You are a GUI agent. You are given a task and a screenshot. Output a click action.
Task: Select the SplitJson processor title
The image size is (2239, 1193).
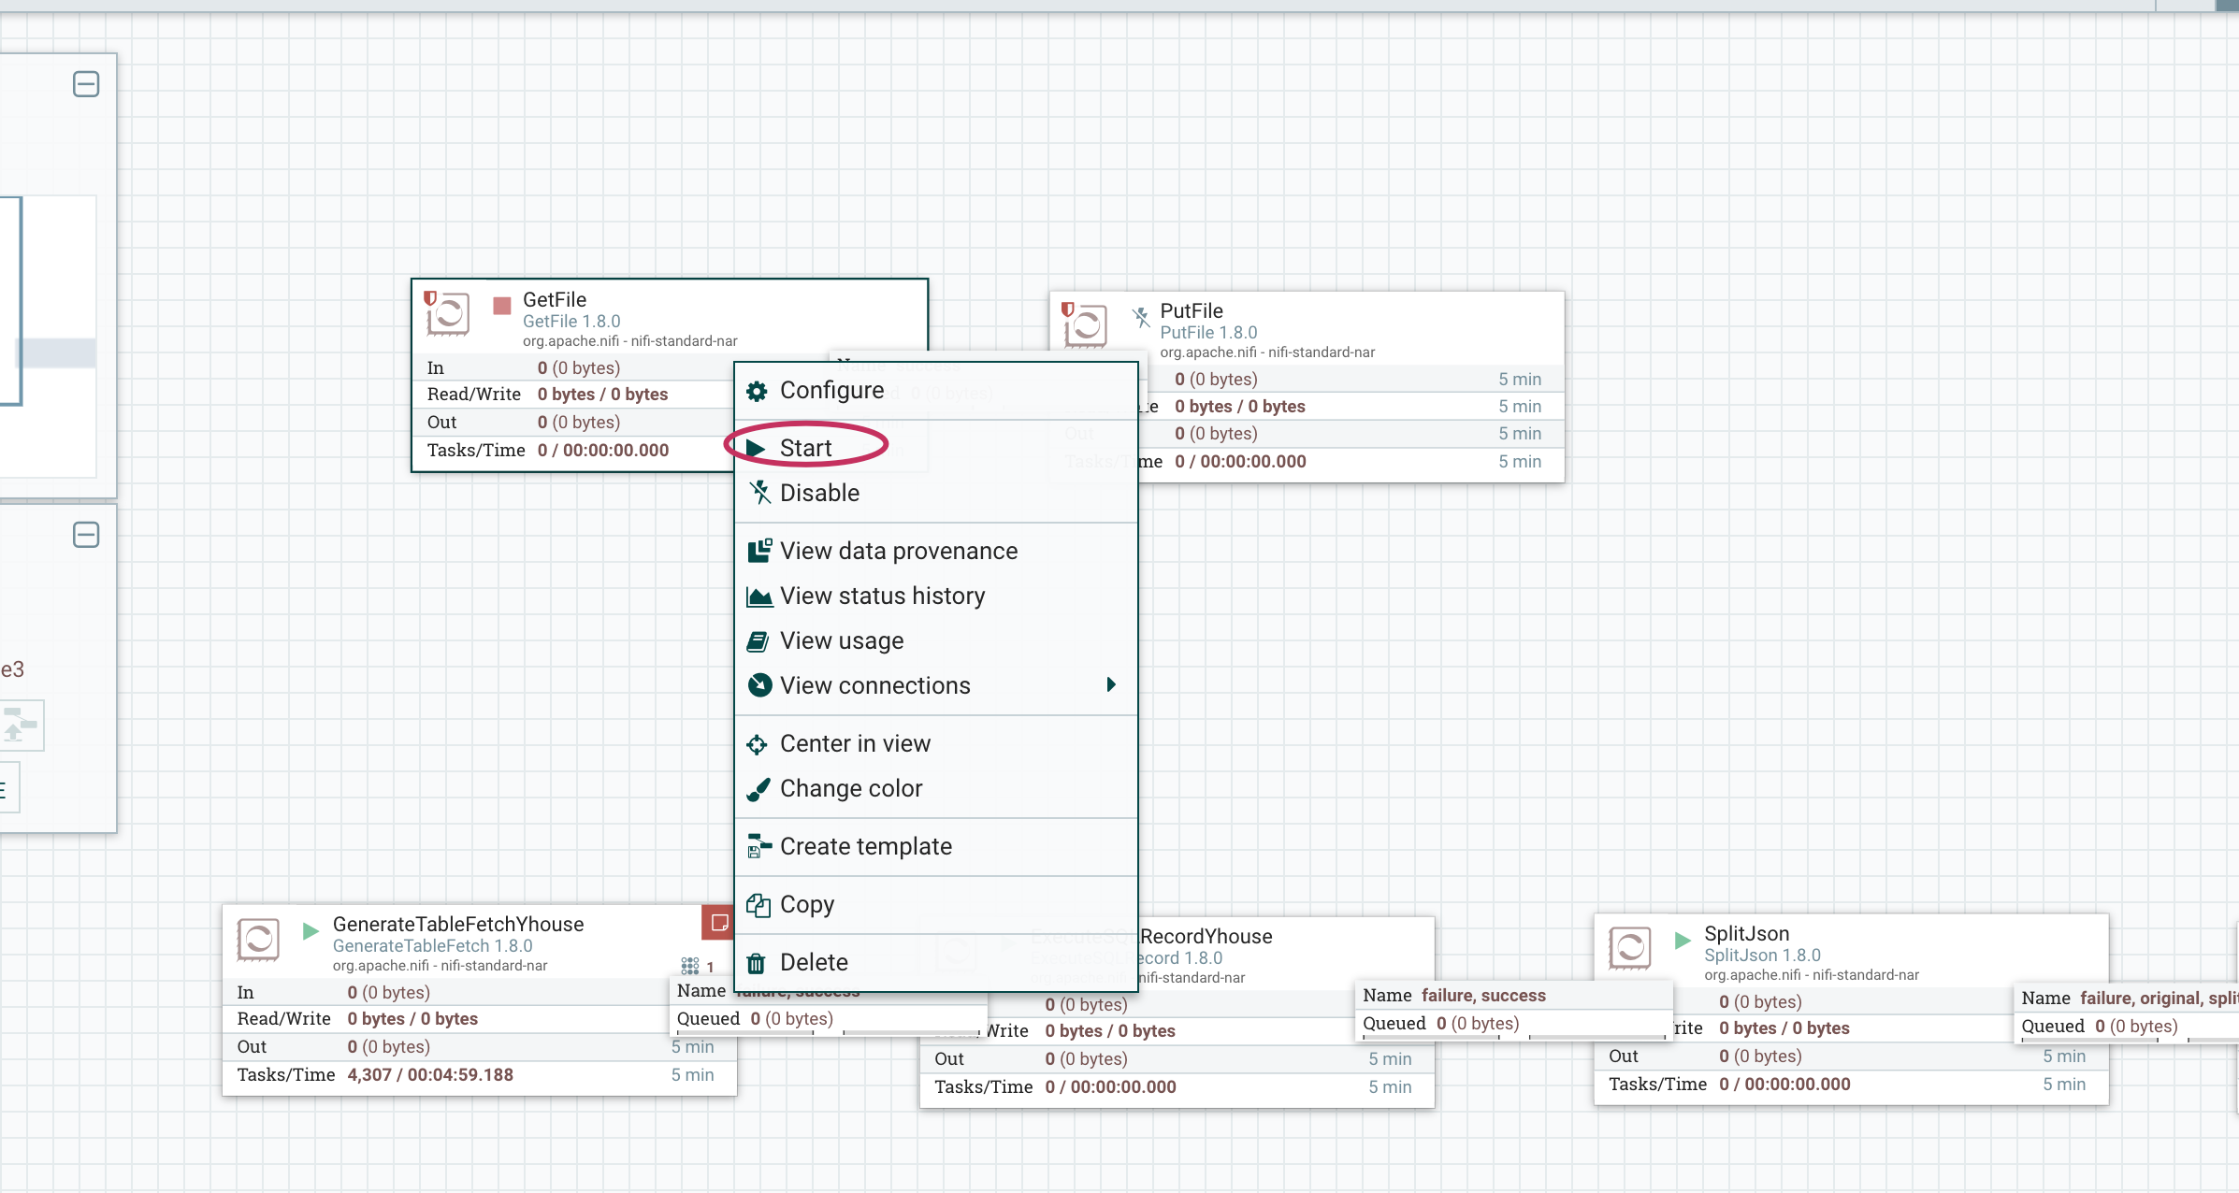1746,933
